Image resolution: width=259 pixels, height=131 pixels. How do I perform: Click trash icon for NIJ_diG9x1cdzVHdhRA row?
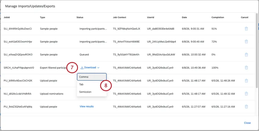246,94
